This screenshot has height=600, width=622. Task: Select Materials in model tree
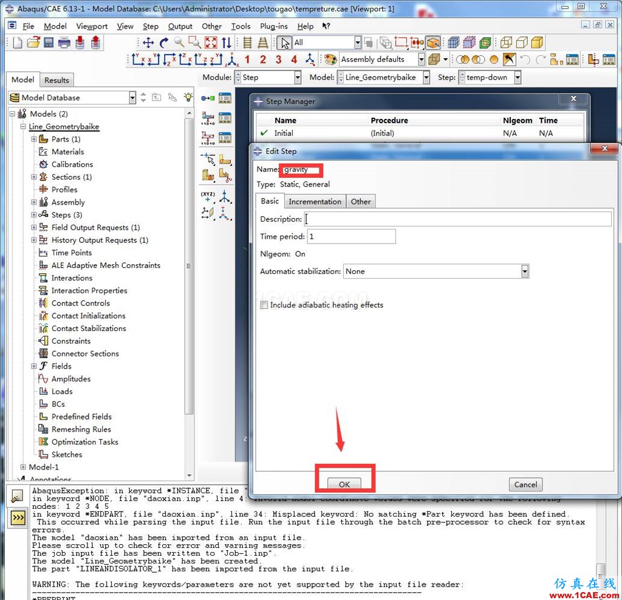67,152
